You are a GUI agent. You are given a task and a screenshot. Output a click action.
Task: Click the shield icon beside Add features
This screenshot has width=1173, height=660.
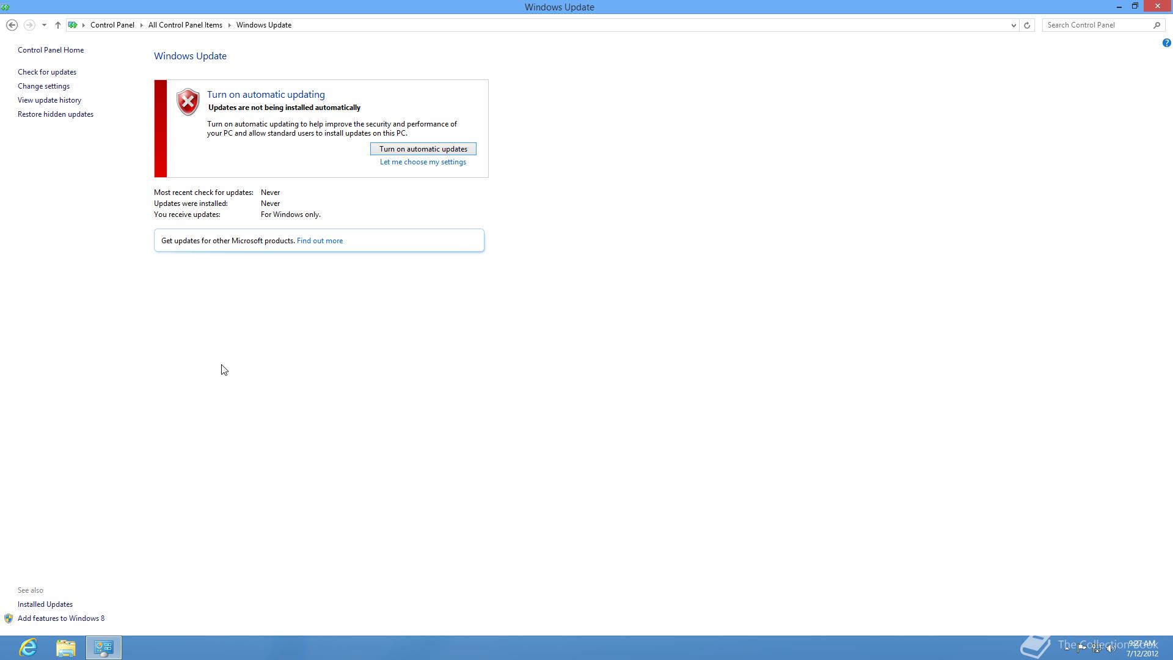9,618
